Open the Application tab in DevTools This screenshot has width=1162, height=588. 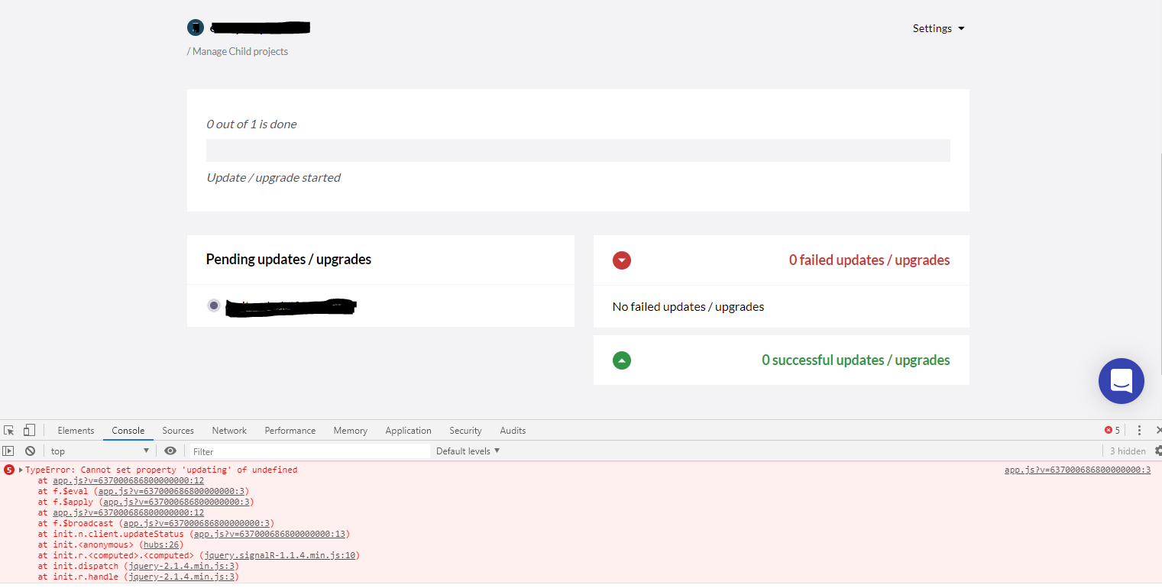coord(408,430)
